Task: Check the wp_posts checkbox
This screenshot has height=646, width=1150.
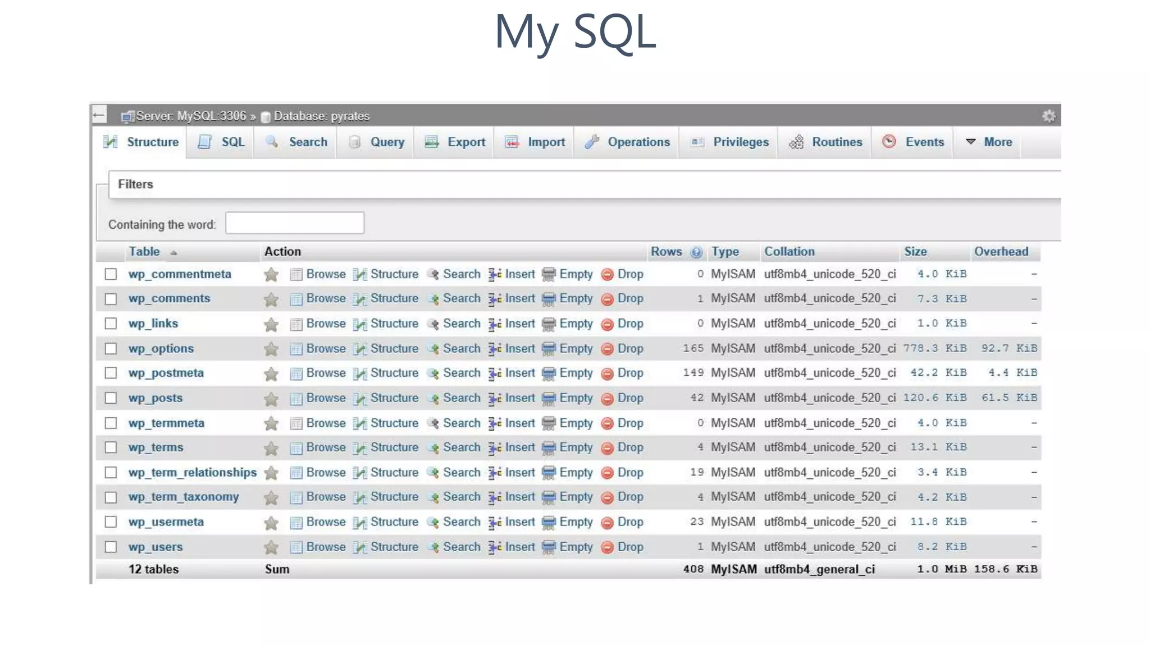Action: pyautogui.click(x=111, y=398)
